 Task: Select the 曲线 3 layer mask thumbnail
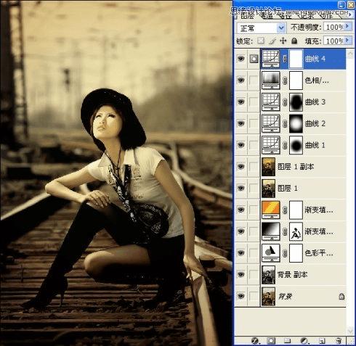pyautogui.click(x=296, y=102)
